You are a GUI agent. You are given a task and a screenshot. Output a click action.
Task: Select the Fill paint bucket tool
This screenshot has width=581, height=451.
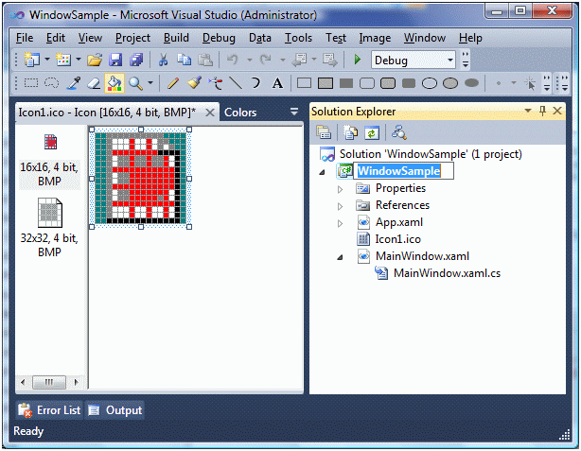(114, 83)
